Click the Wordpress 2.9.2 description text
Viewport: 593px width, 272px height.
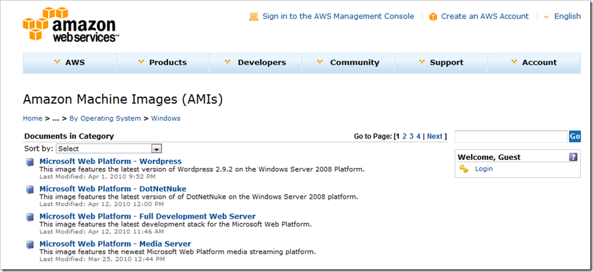(202, 169)
